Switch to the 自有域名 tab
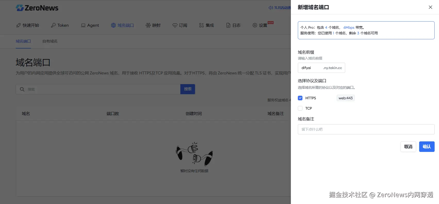The width and height of the screenshot is (439, 204). pyautogui.click(x=50, y=41)
